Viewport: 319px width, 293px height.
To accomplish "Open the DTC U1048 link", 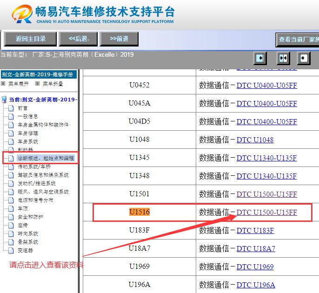I will [255, 140].
